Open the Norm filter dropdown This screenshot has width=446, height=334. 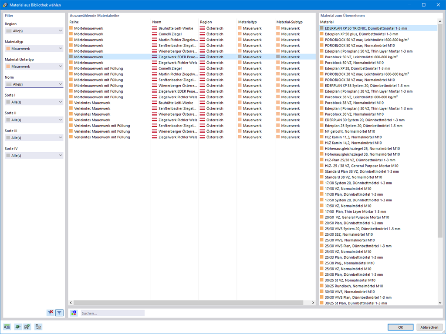[34, 84]
